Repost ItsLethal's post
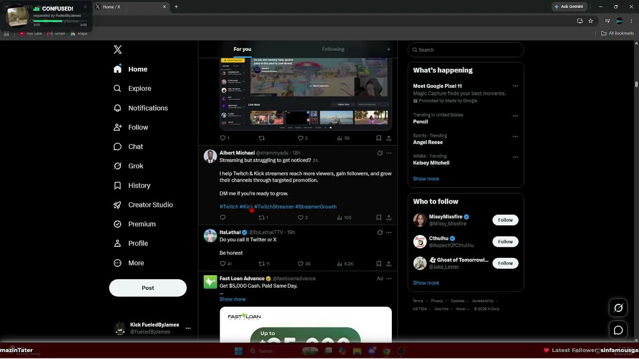This screenshot has width=639, height=359. [264, 264]
